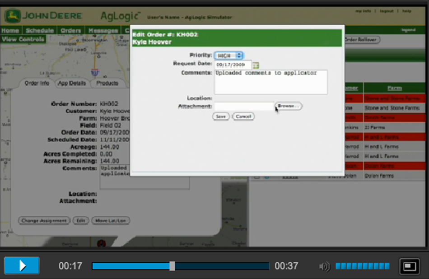This screenshot has width=429, height=279.
Task: Select the gray Dolan Farms cell
Action: pos(395,176)
